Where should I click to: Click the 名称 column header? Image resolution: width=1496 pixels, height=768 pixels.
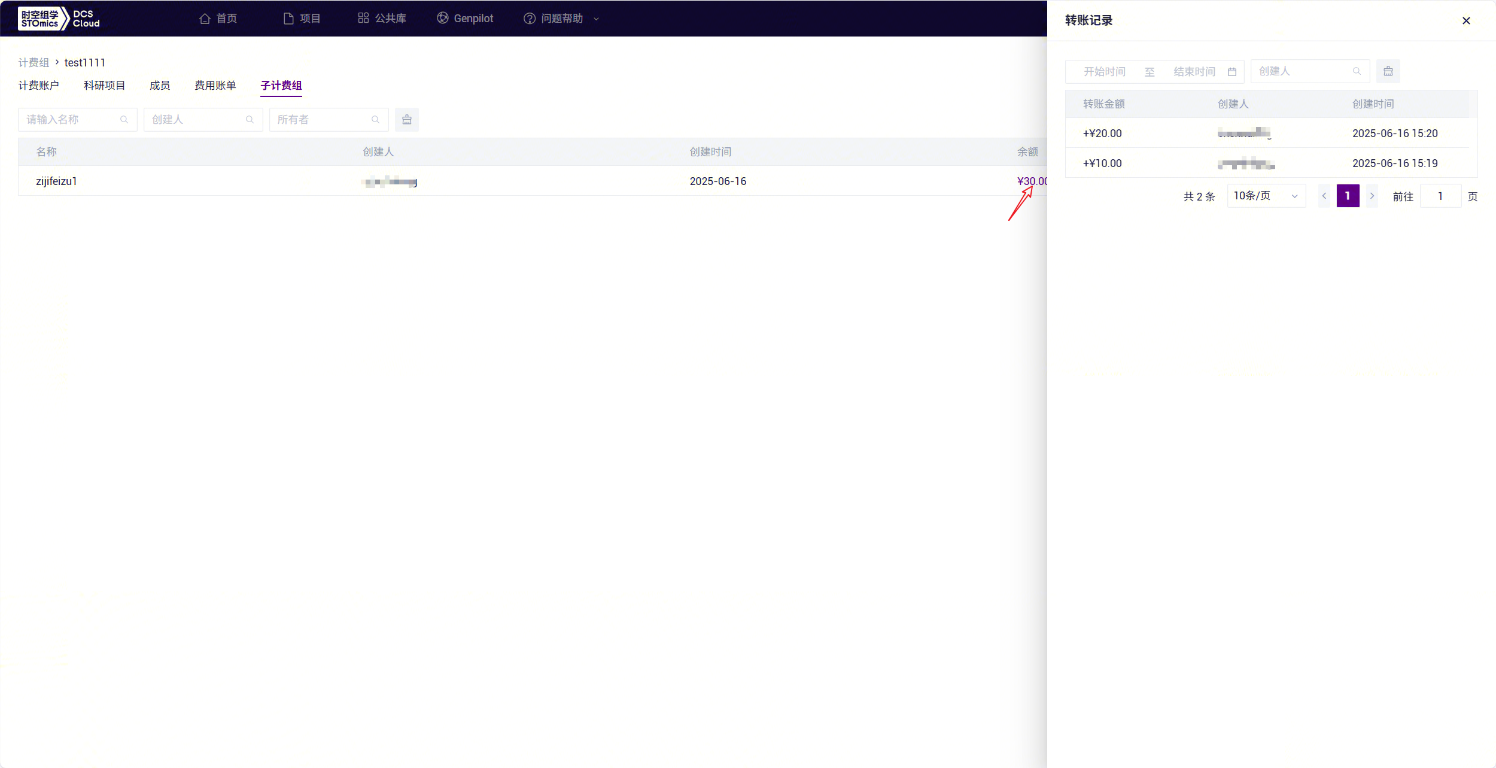pyautogui.click(x=47, y=151)
